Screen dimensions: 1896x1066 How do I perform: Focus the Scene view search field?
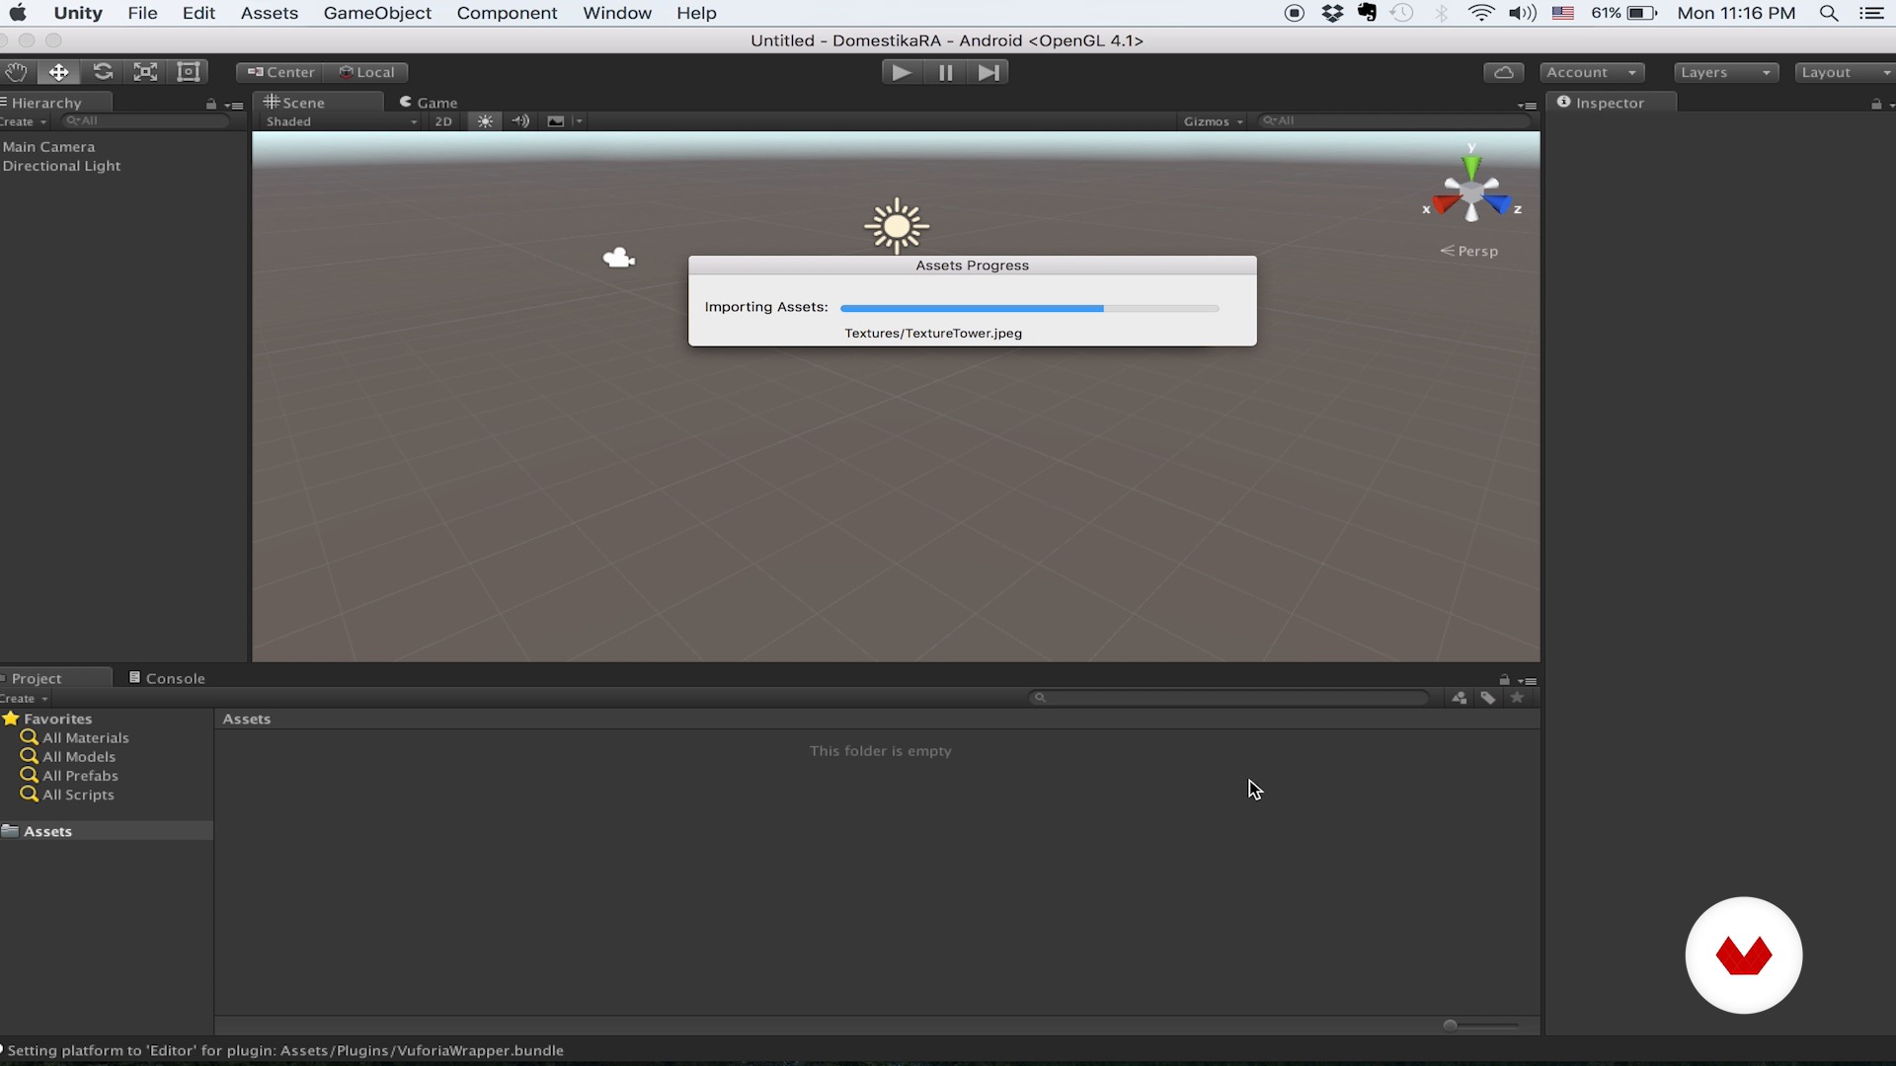1394,120
